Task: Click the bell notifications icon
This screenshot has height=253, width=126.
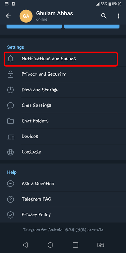Action: click(x=11, y=59)
